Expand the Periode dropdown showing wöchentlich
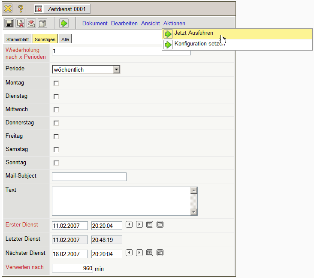 click(116, 69)
